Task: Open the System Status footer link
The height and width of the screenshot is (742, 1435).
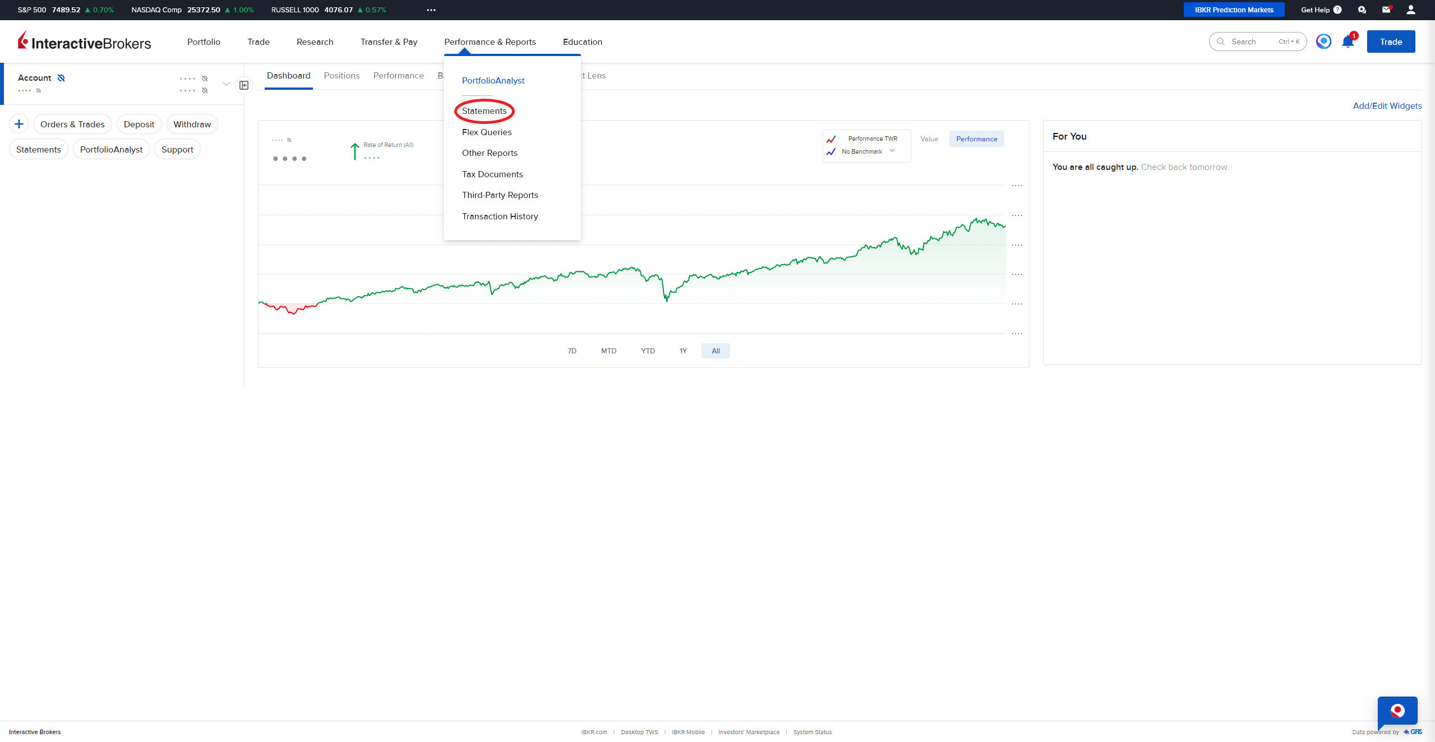Action: click(x=812, y=732)
